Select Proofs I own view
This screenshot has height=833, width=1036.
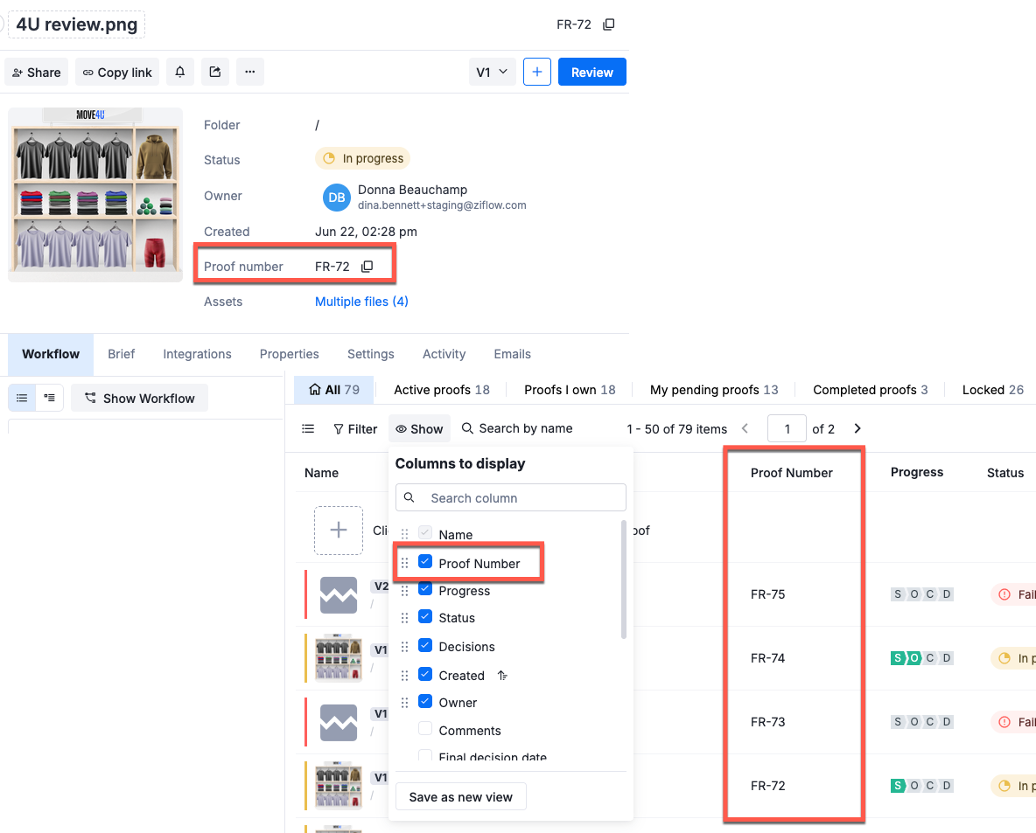[570, 390]
